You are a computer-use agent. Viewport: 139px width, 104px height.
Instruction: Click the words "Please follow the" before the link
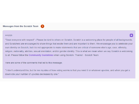pyautogui.click(x=20, y=55)
